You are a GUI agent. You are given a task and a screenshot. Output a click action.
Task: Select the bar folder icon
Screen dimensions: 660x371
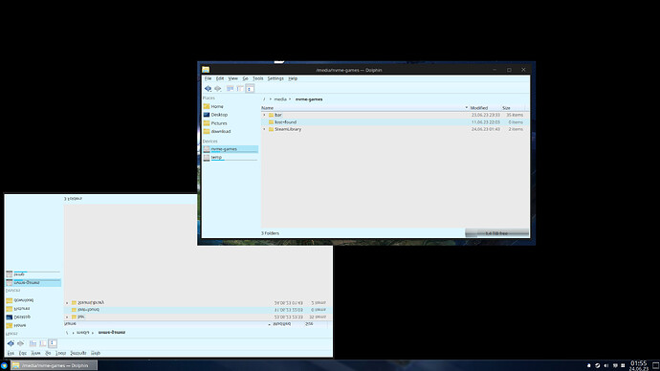click(x=271, y=115)
